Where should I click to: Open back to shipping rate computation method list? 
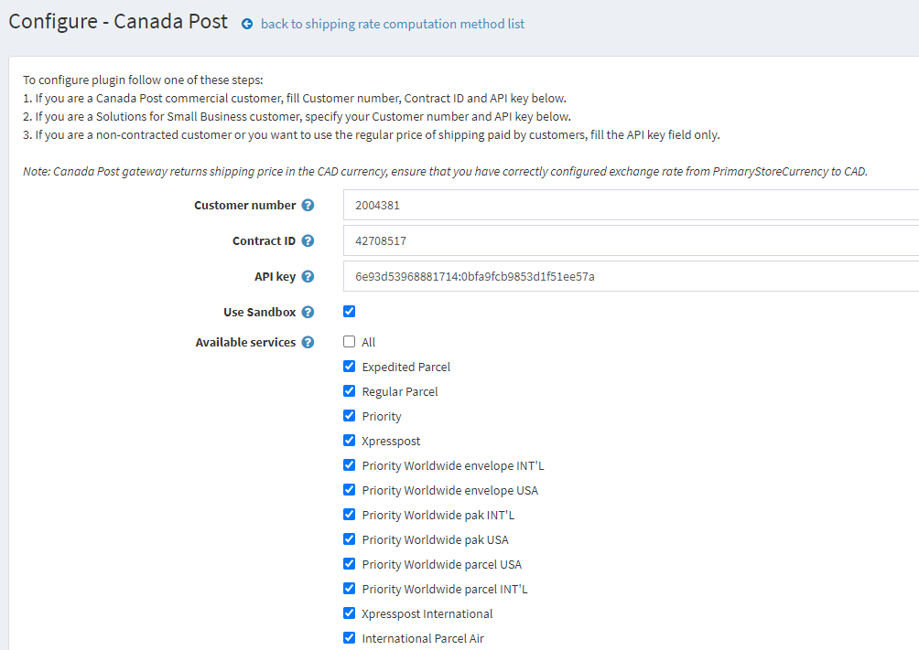[392, 24]
